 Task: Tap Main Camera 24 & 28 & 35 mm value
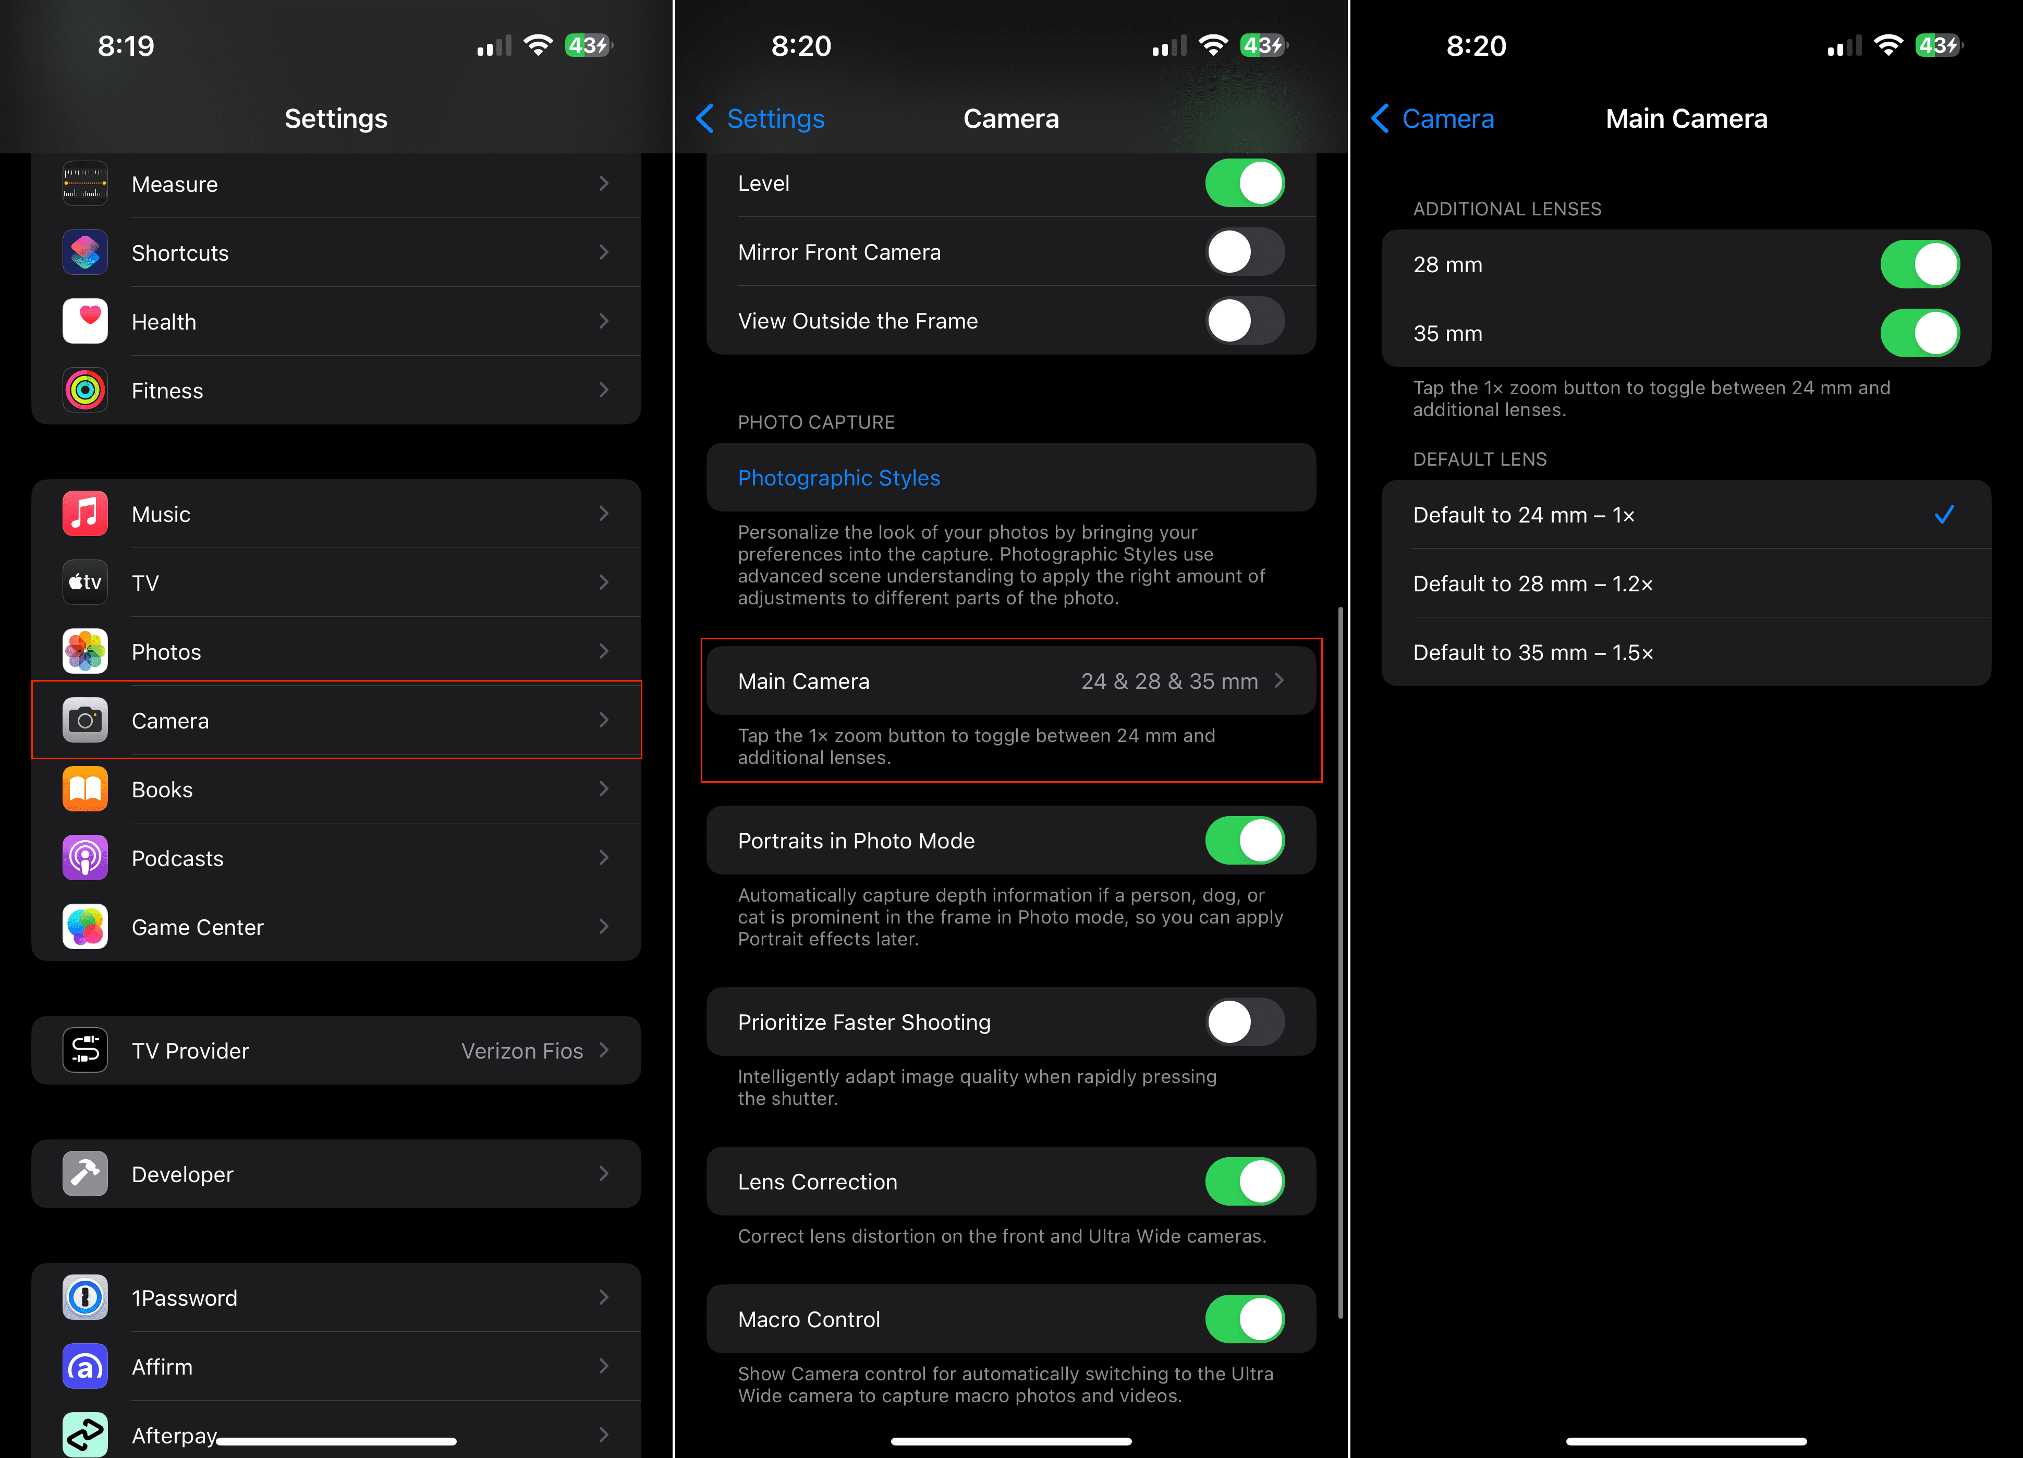pos(1169,681)
